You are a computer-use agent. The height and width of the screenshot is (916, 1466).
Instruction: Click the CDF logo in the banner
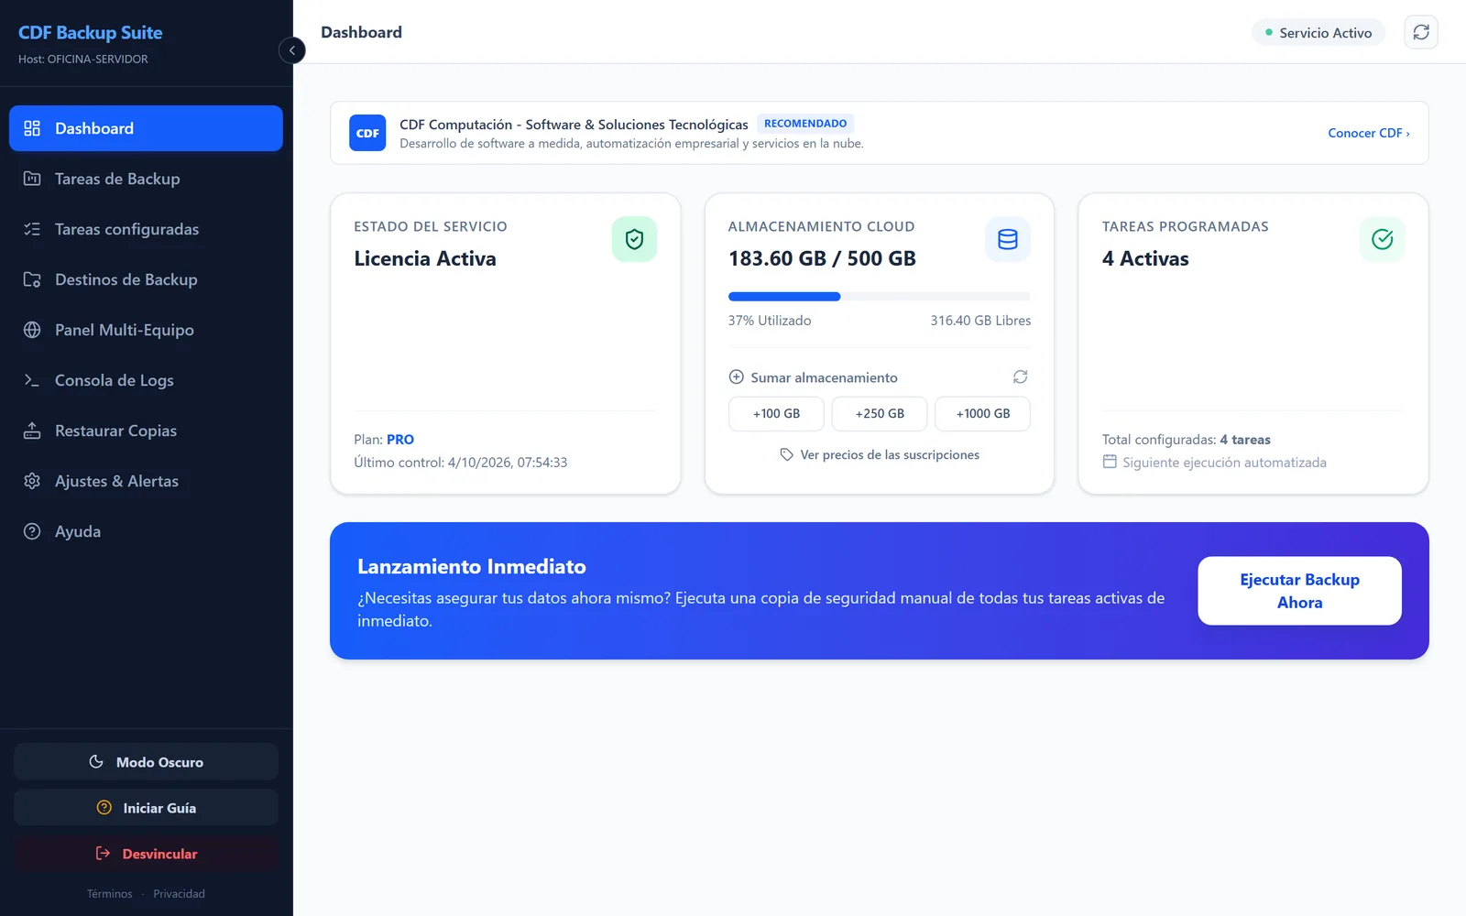(367, 133)
